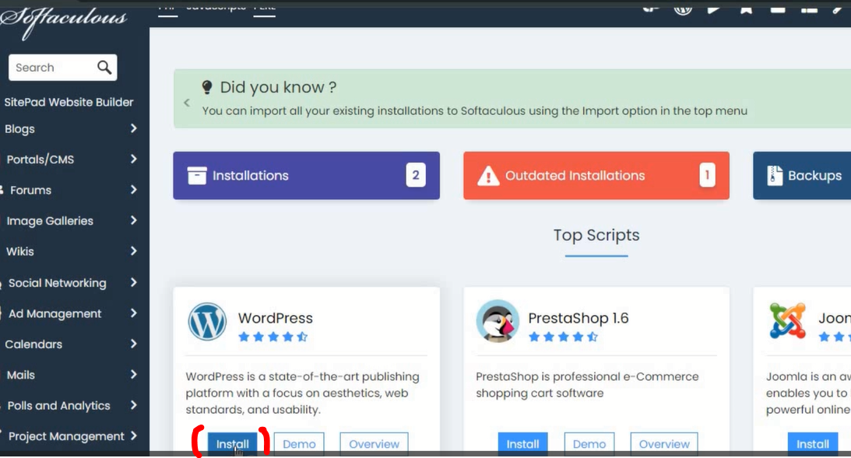
Task: Expand the Mails chevron
Action: coord(133,375)
